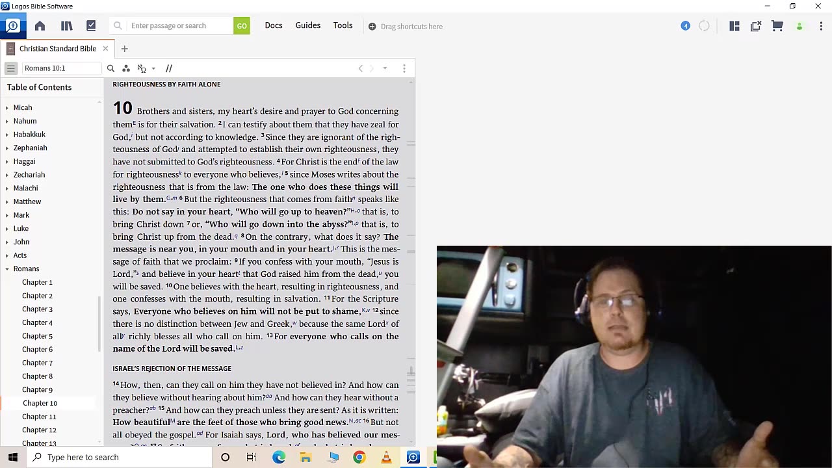Click the large chapter number 10
The image size is (832, 468).
click(x=122, y=108)
